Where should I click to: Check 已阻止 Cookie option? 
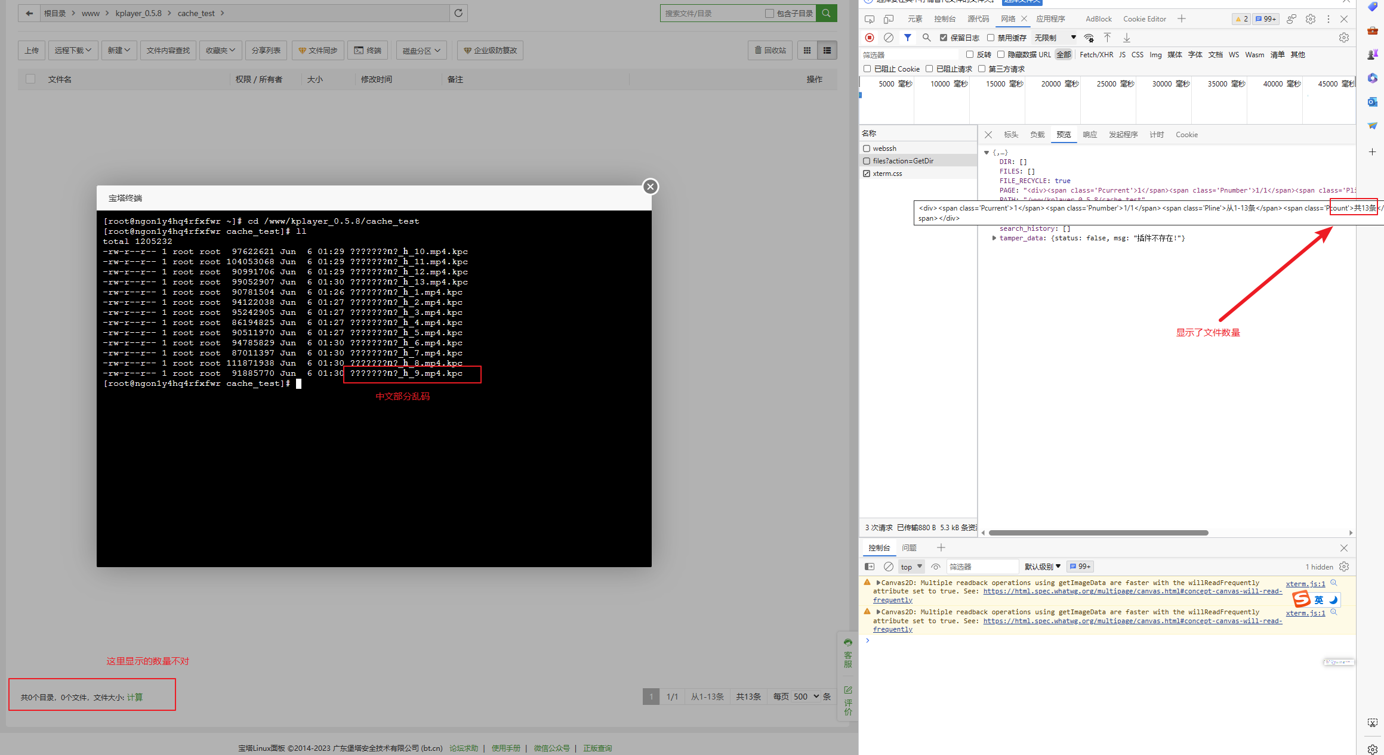[867, 69]
